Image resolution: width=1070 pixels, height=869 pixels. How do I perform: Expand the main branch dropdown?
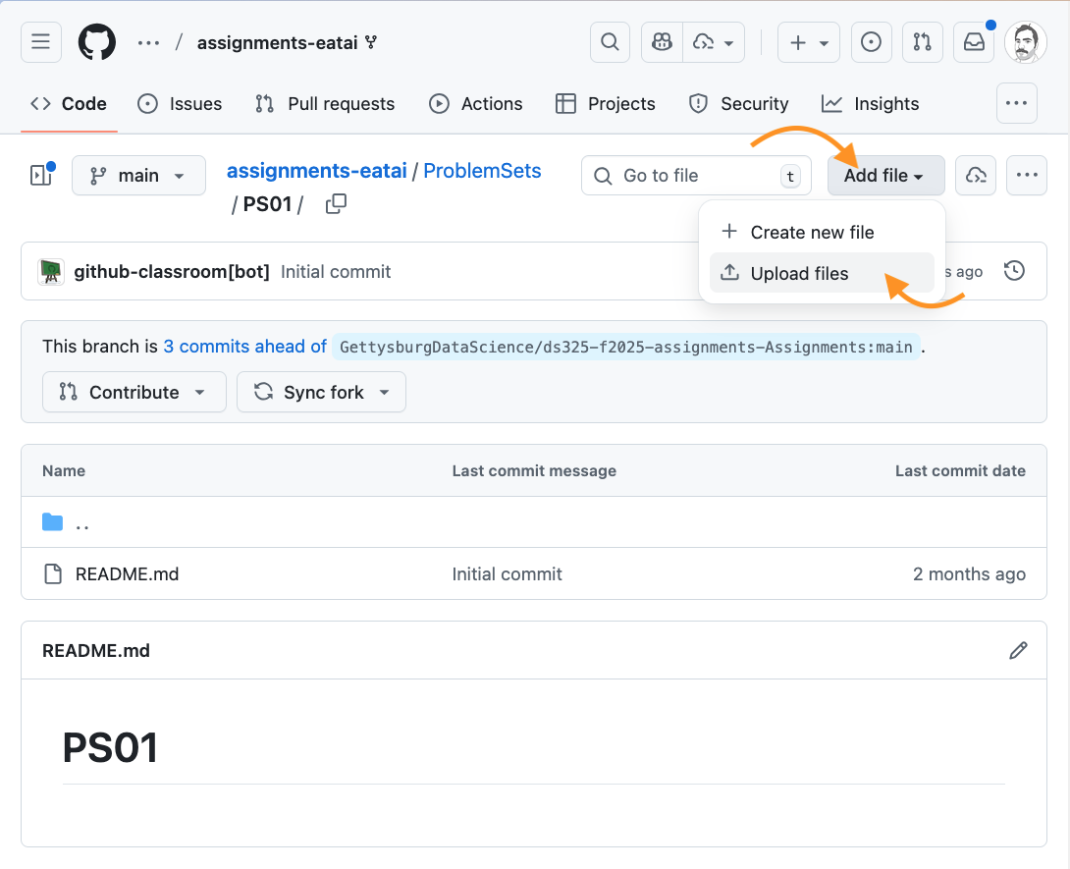pyautogui.click(x=138, y=176)
